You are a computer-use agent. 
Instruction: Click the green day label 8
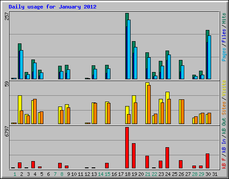click(x=62, y=174)
